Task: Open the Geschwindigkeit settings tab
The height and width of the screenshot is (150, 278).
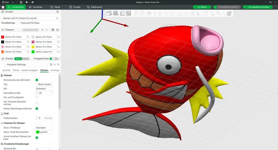Action: pyautogui.click(x=30, y=70)
